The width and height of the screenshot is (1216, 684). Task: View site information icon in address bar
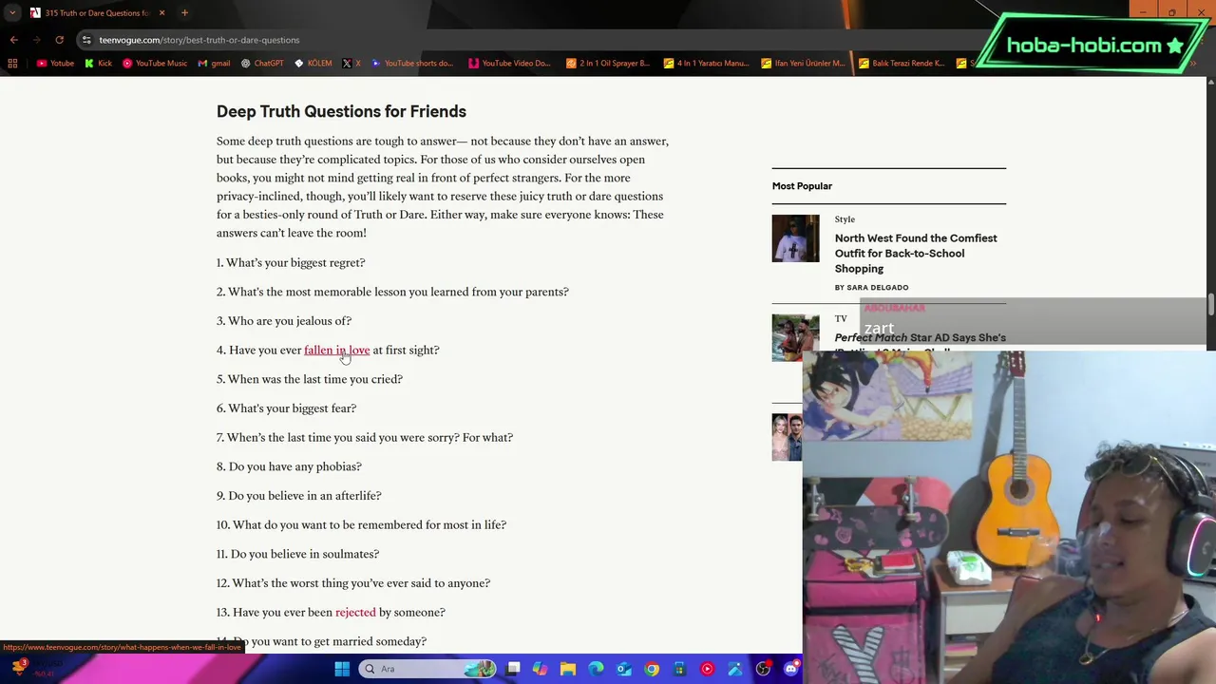pos(86,40)
